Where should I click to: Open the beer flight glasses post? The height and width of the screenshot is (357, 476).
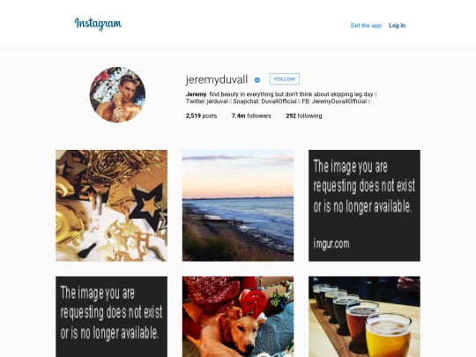(365, 316)
